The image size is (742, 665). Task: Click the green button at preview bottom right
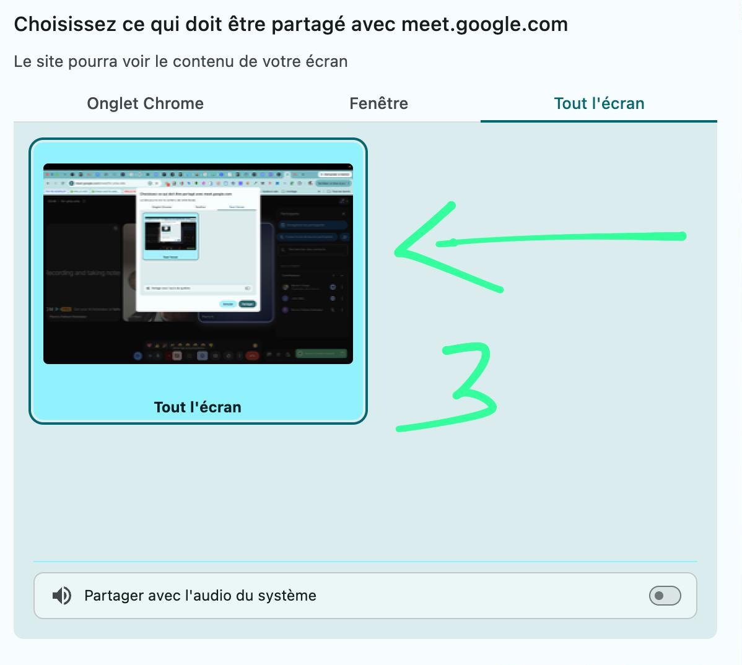click(x=321, y=354)
